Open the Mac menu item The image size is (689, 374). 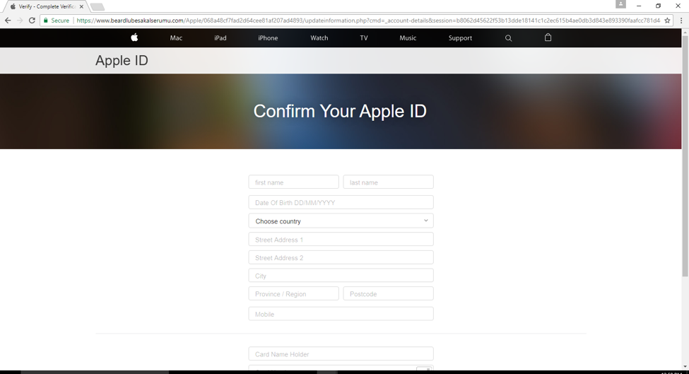(176, 37)
